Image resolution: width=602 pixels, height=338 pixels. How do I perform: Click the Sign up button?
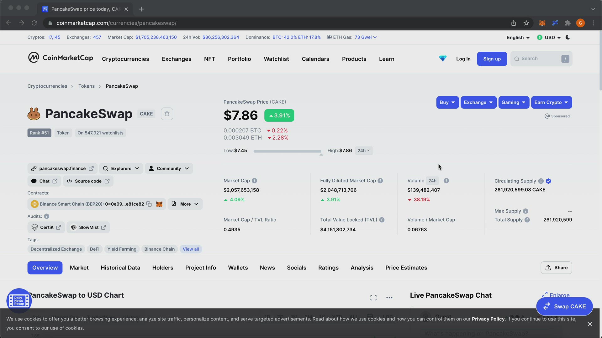[492, 59]
